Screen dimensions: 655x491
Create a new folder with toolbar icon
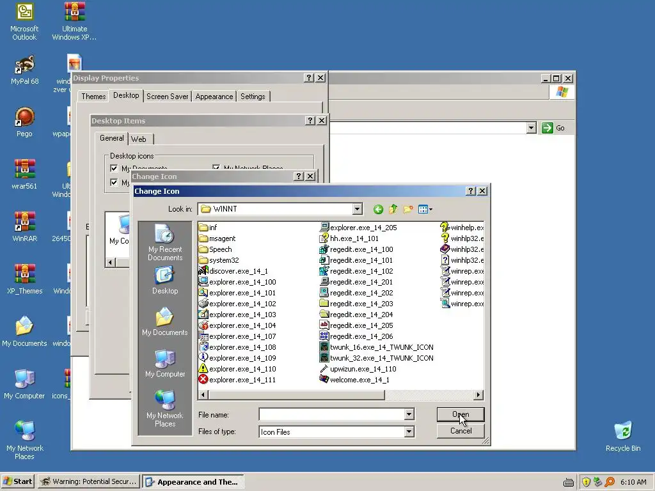(x=408, y=209)
